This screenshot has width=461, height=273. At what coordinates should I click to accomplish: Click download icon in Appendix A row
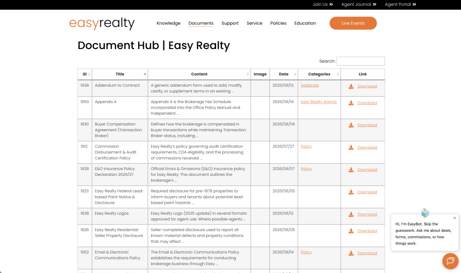coord(351,103)
